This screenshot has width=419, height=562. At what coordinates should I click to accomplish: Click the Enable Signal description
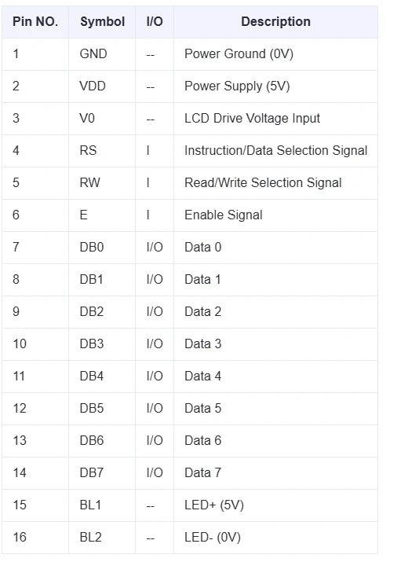point(224,215)
